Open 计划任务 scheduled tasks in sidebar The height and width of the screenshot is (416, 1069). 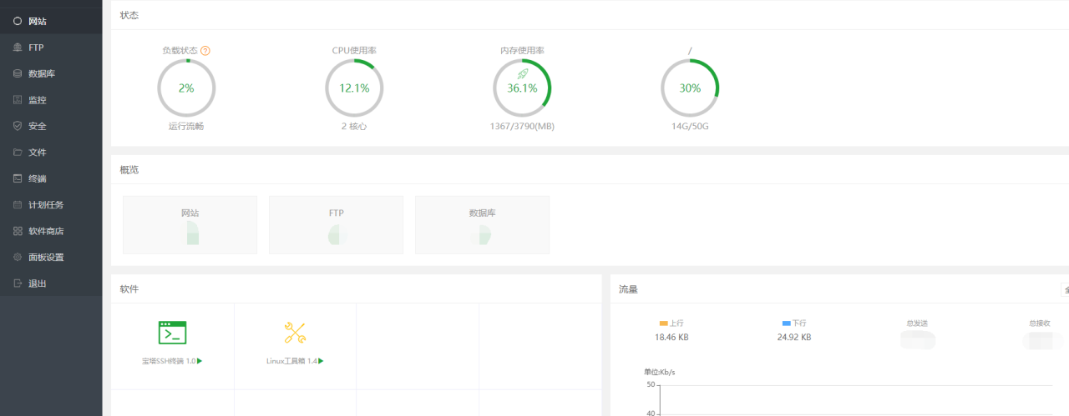pyautogui.click(x=51, y=205)
